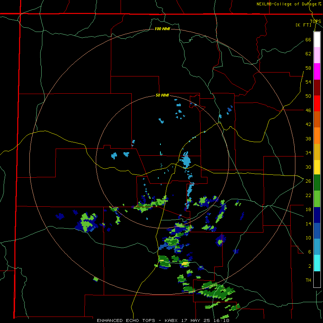Image resolution: width=323 pixels, height=323 pixels.
Task: Click the legend value '66'
Action: point(308,39)
